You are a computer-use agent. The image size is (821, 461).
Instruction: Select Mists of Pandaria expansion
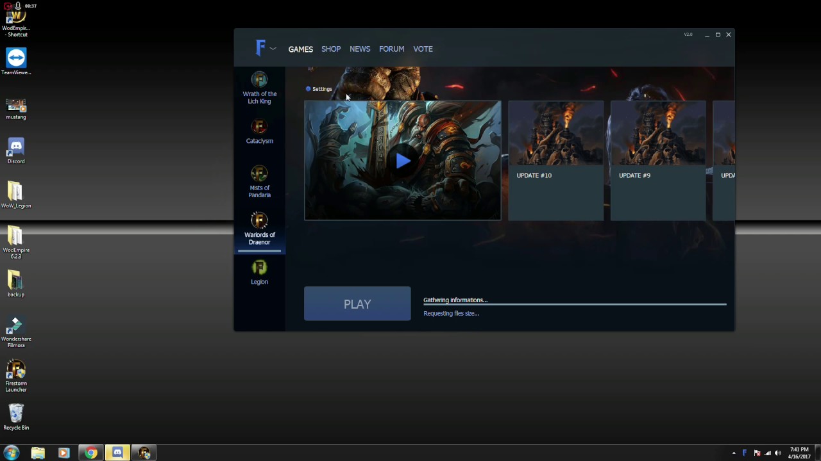(259, 182)
